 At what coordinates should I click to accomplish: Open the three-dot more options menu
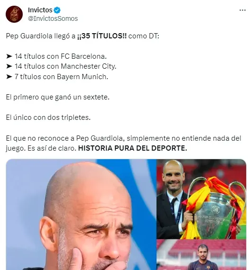[242, 10]
